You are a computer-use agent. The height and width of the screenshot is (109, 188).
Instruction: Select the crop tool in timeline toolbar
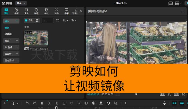click(115, 103)
